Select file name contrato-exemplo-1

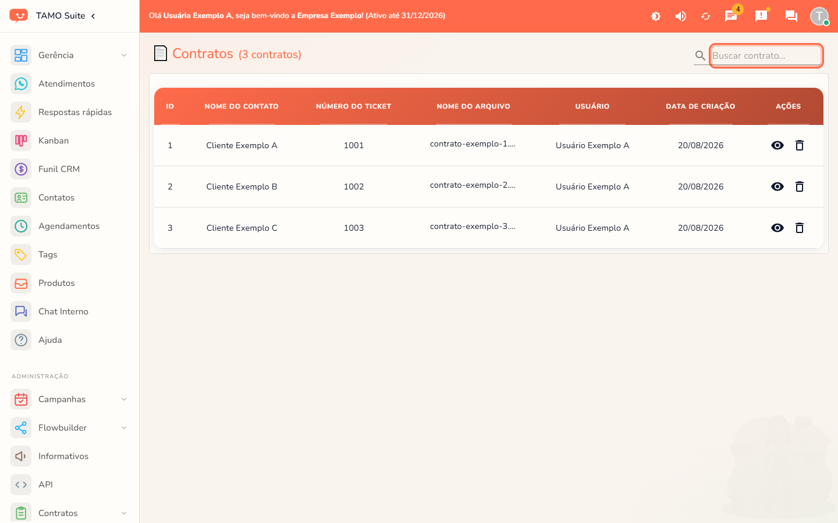point(473,144)
